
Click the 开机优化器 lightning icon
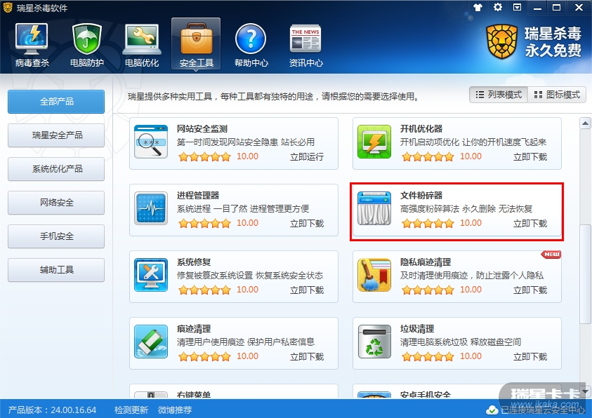coord(374,142)
